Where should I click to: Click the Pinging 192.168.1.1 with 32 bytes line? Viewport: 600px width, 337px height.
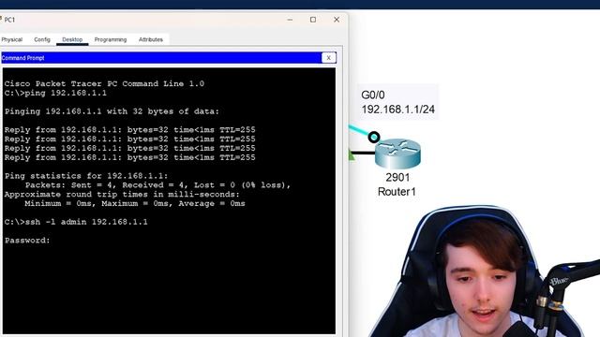click(112, 111)
